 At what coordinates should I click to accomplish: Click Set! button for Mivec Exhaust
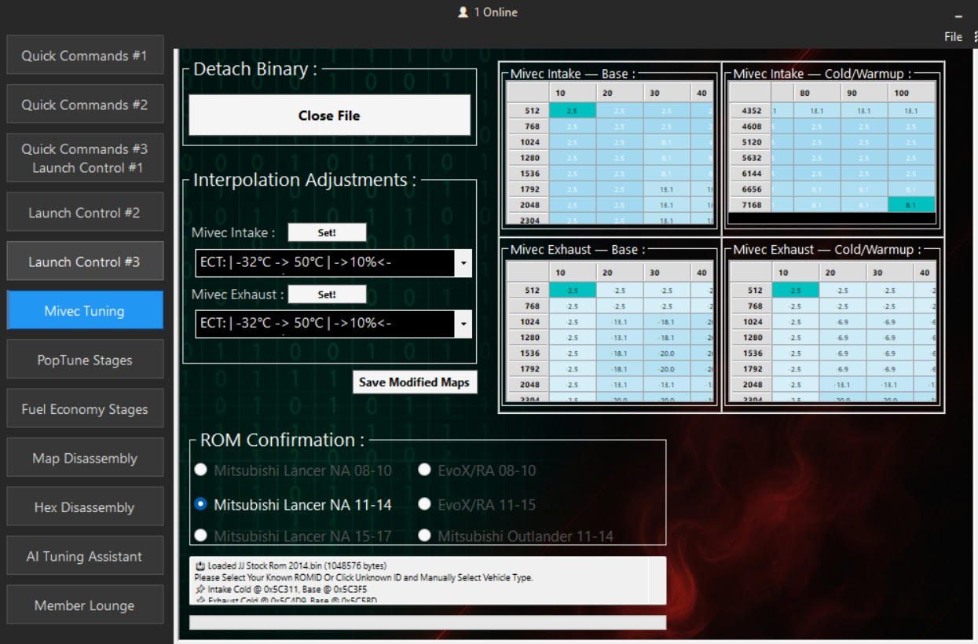(x=327, y=295)
